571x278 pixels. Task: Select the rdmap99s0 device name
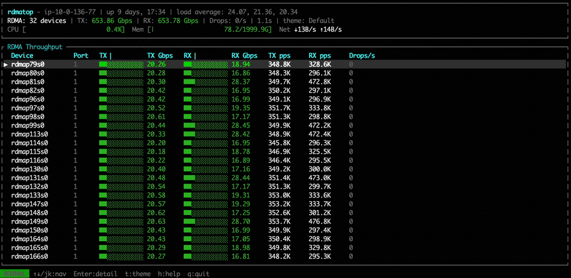click(28, 126)
